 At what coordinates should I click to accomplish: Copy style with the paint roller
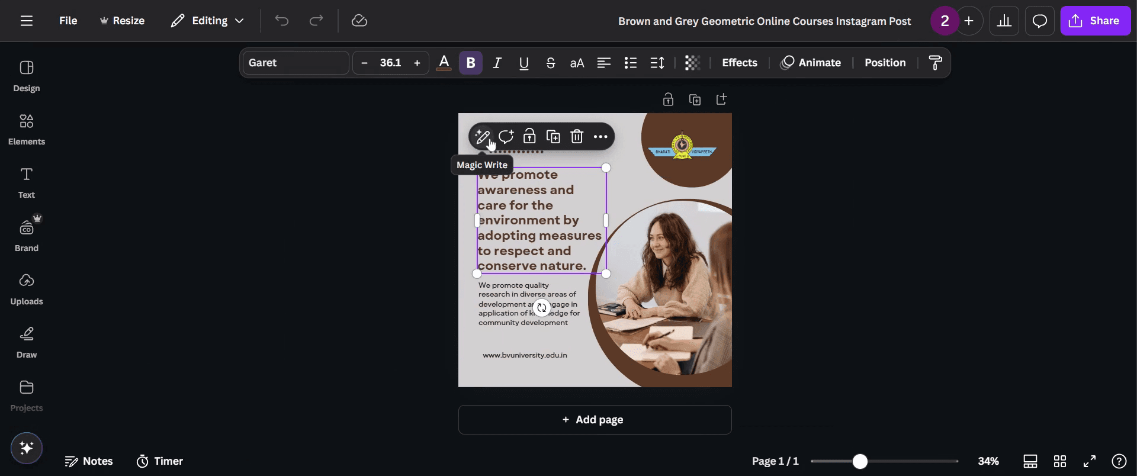coord(935,63)
